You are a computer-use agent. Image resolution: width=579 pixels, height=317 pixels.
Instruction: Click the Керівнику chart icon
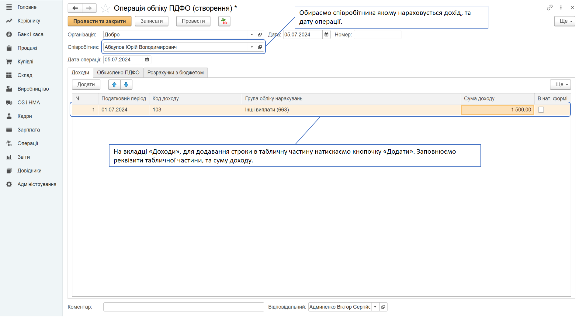point(9,21)
